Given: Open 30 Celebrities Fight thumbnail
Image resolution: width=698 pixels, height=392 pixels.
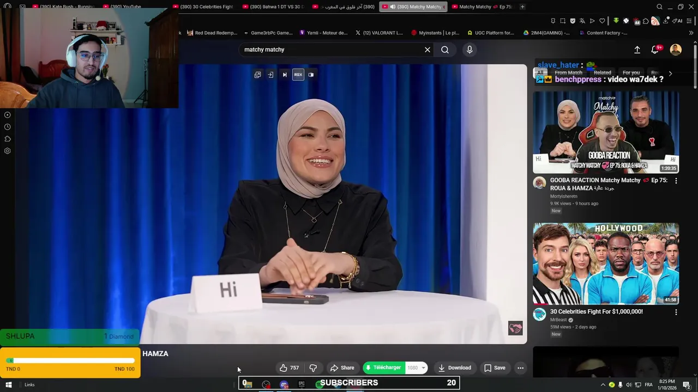Looking at the screenshot, I should [606, 264].
